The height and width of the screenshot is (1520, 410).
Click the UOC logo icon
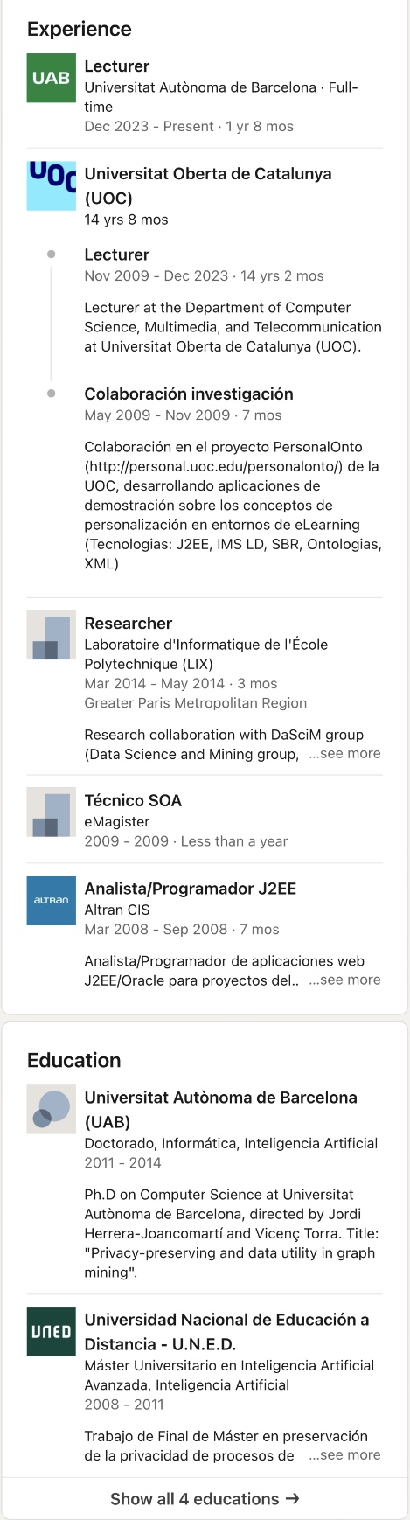pyautogui.click(x=52, y=185)
